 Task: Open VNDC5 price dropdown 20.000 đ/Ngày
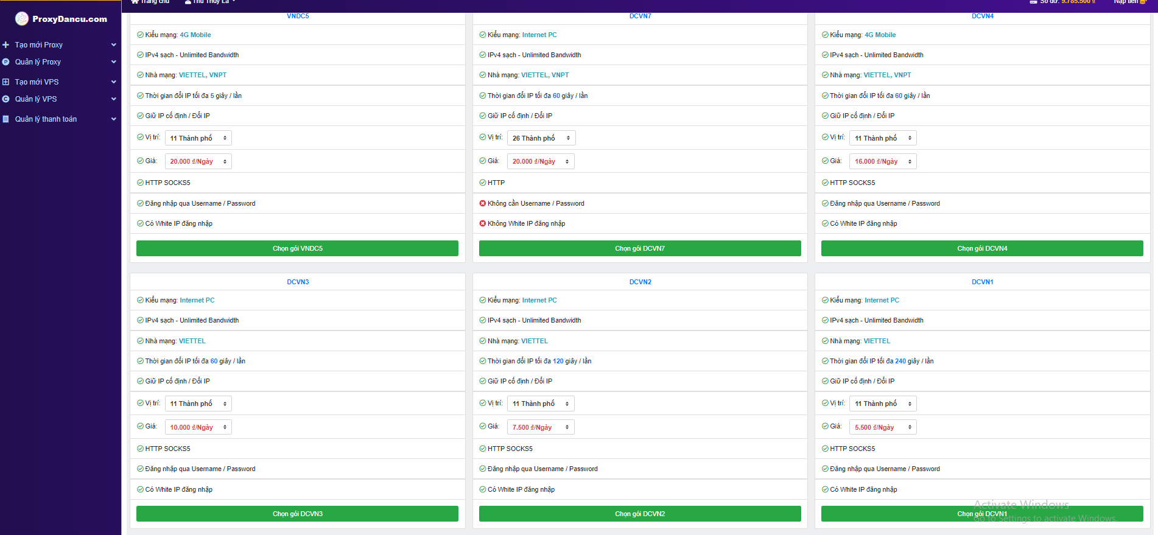click(198, 161)
